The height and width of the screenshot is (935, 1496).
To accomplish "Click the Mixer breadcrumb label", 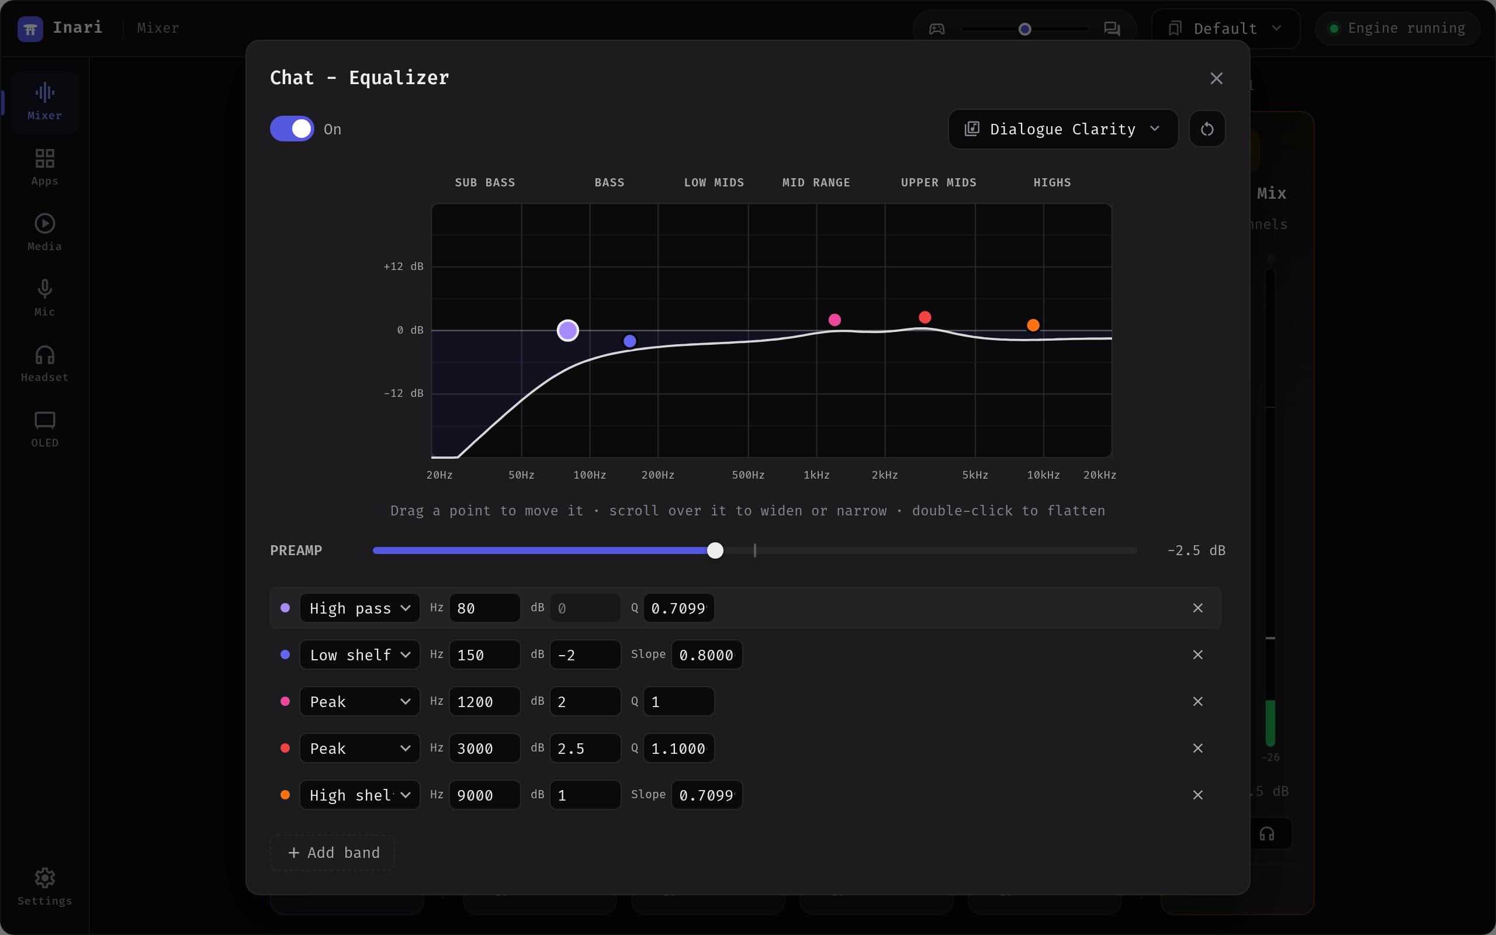I will pyautogui.click(x=158, y=29).
